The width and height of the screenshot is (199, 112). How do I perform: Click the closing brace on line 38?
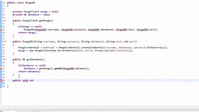click(8, 86)
